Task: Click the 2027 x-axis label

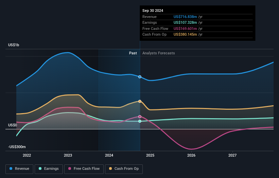Action: coord(232,155)
